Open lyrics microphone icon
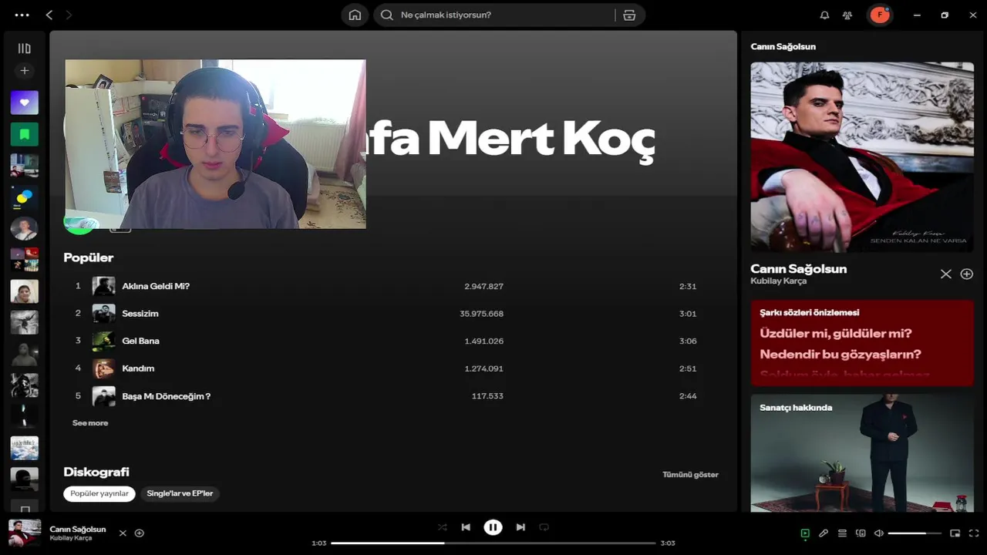This screenshot has height=555, width=987. [824, 533]
